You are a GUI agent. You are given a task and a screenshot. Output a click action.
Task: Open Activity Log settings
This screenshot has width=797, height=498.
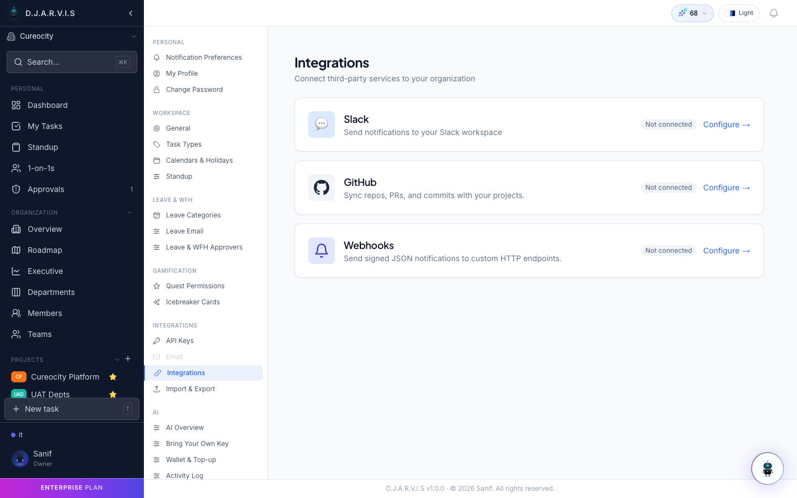204,476
